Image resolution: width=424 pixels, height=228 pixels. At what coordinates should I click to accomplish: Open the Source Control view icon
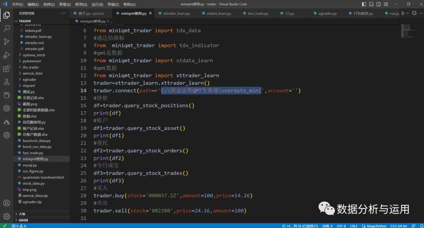click(7, 42)
